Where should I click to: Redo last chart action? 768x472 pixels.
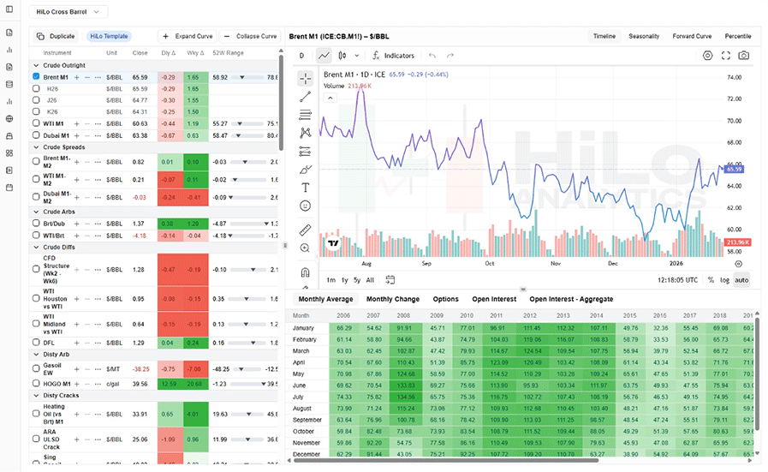[450, 56]
